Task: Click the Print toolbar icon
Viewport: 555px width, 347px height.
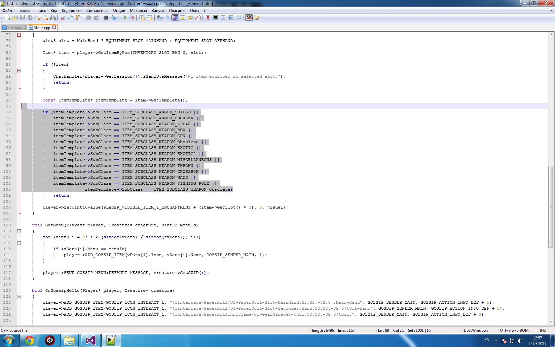Action: coord(53,18)
